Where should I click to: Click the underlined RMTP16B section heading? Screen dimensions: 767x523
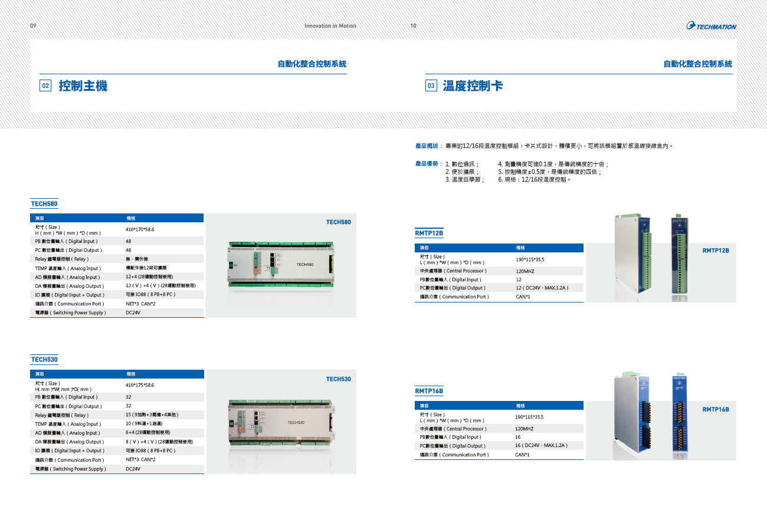click(x=429, y=391)
